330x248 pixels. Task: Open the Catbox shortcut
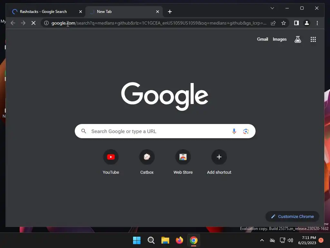click(x=147, y=162)
